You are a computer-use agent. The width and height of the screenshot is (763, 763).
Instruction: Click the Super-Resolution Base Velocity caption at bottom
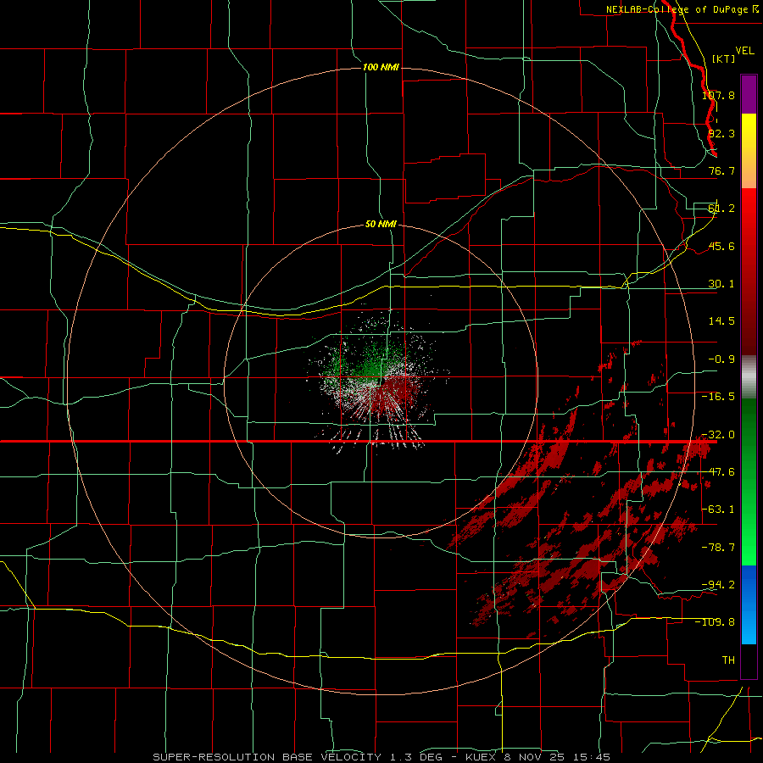(381, 757)
